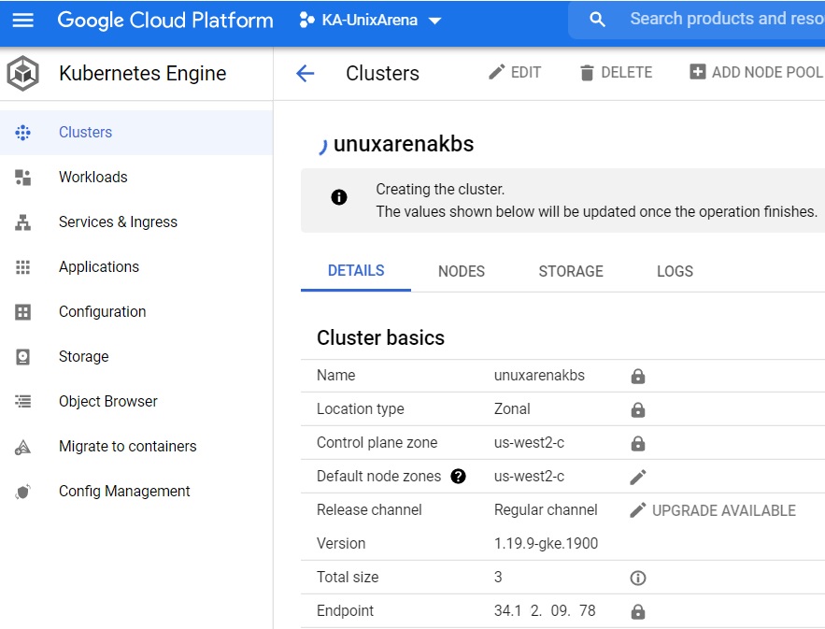825x629 pixels.
Task: Click the Clusters sidebar icon
Action: (22, 133)
